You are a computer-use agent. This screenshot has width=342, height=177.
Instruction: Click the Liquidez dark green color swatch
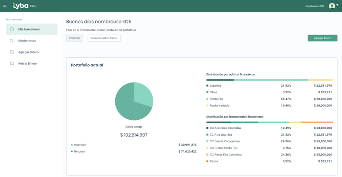[x=208, y=86]
